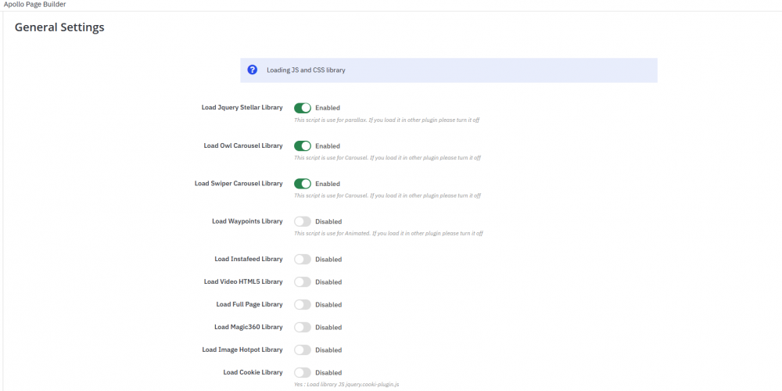This screenshot has height=391, width=782.
Task: Click the Disabled status beside Load Image Hotpot
Action: click(x=328, y=350)
